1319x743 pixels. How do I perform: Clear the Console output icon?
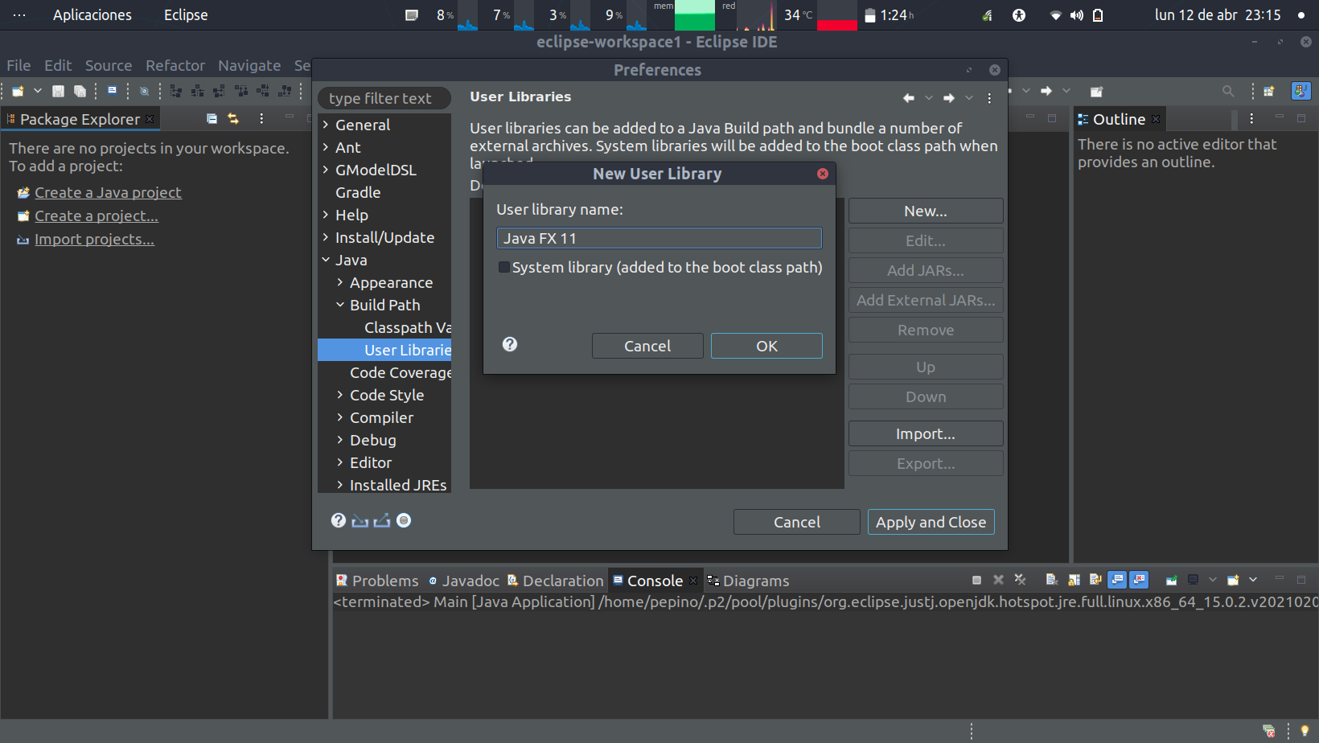[x=1052, y=580]
